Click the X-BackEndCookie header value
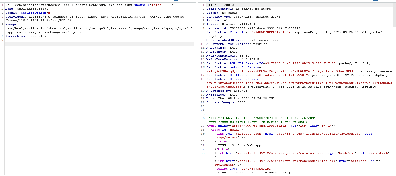 coord(298,83)
